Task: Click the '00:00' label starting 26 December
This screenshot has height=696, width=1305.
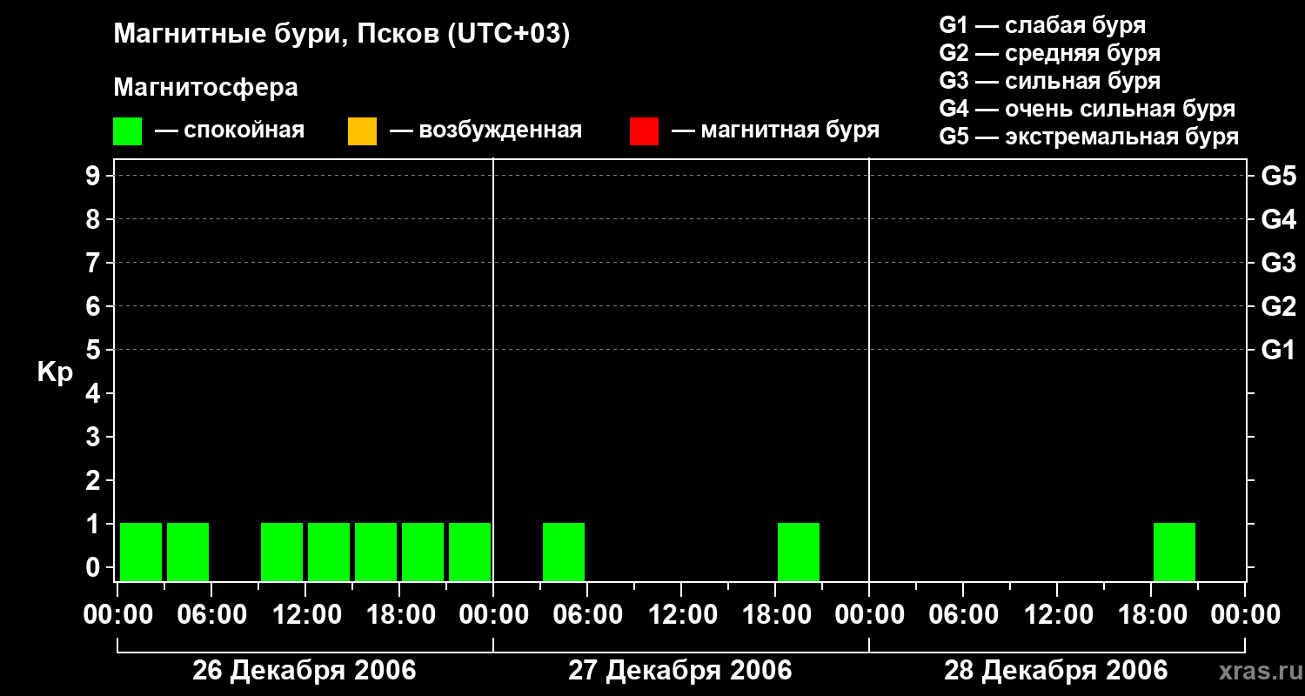Action: (x=117, y=615)
